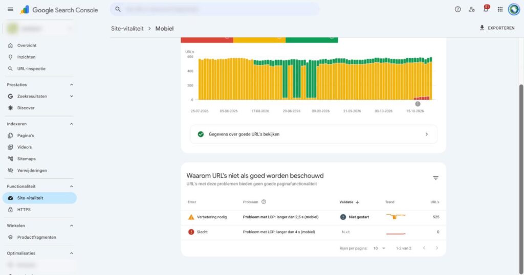
Task: Select Site-vitaliteit sidebar item
Action: pos(39,198)
